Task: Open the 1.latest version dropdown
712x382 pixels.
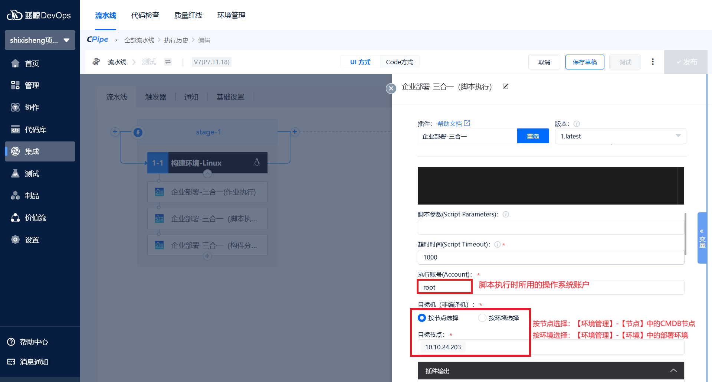Action: point(620,136)
